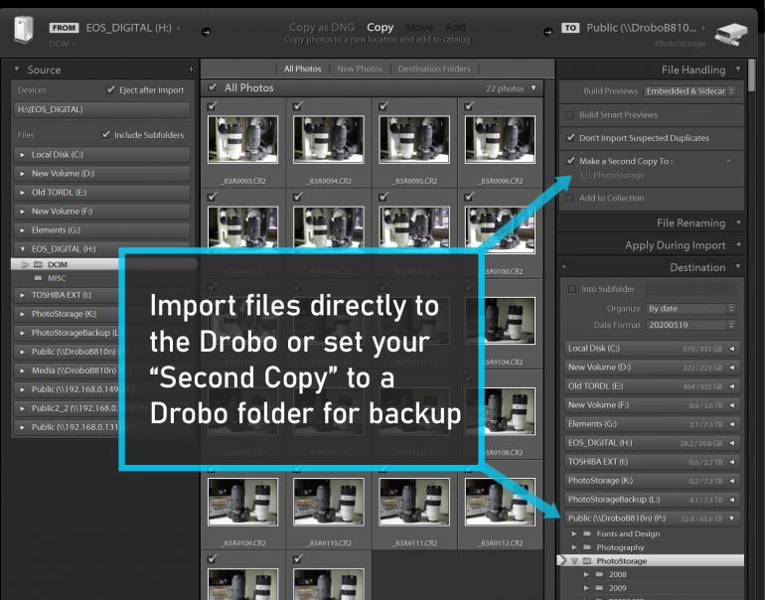Select PhotoStorageBackup (L:) in Destination
This screenshot has width=765, height=600.
click(x=652, y=500)
